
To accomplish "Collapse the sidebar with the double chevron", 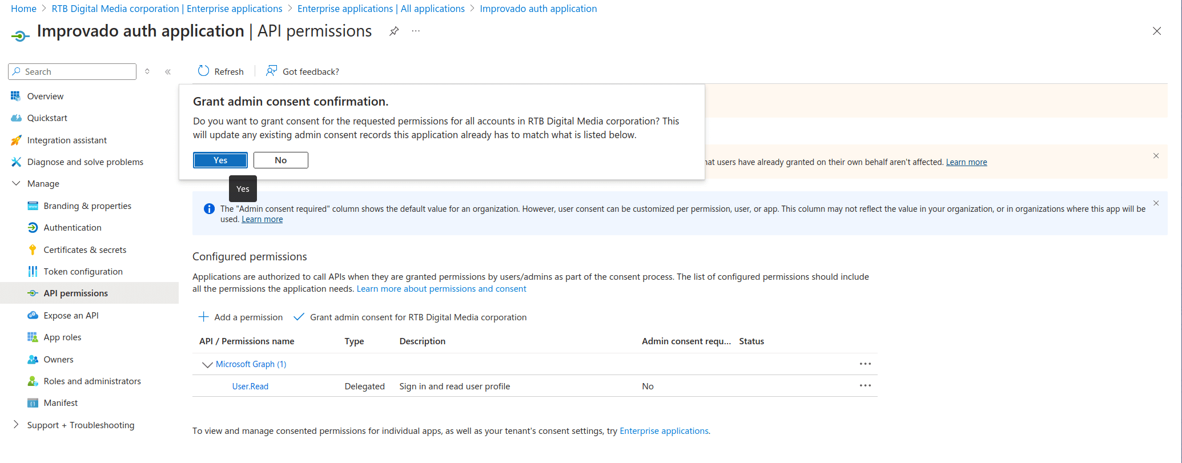I will [x=168, y=71].
